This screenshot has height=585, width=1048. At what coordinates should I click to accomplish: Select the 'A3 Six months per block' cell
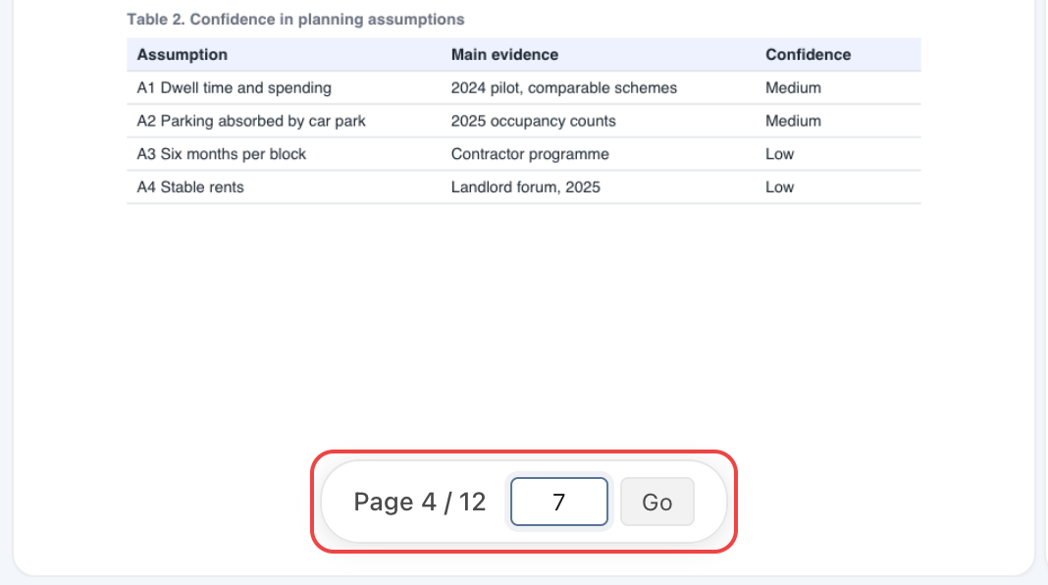tap(221, 154)
